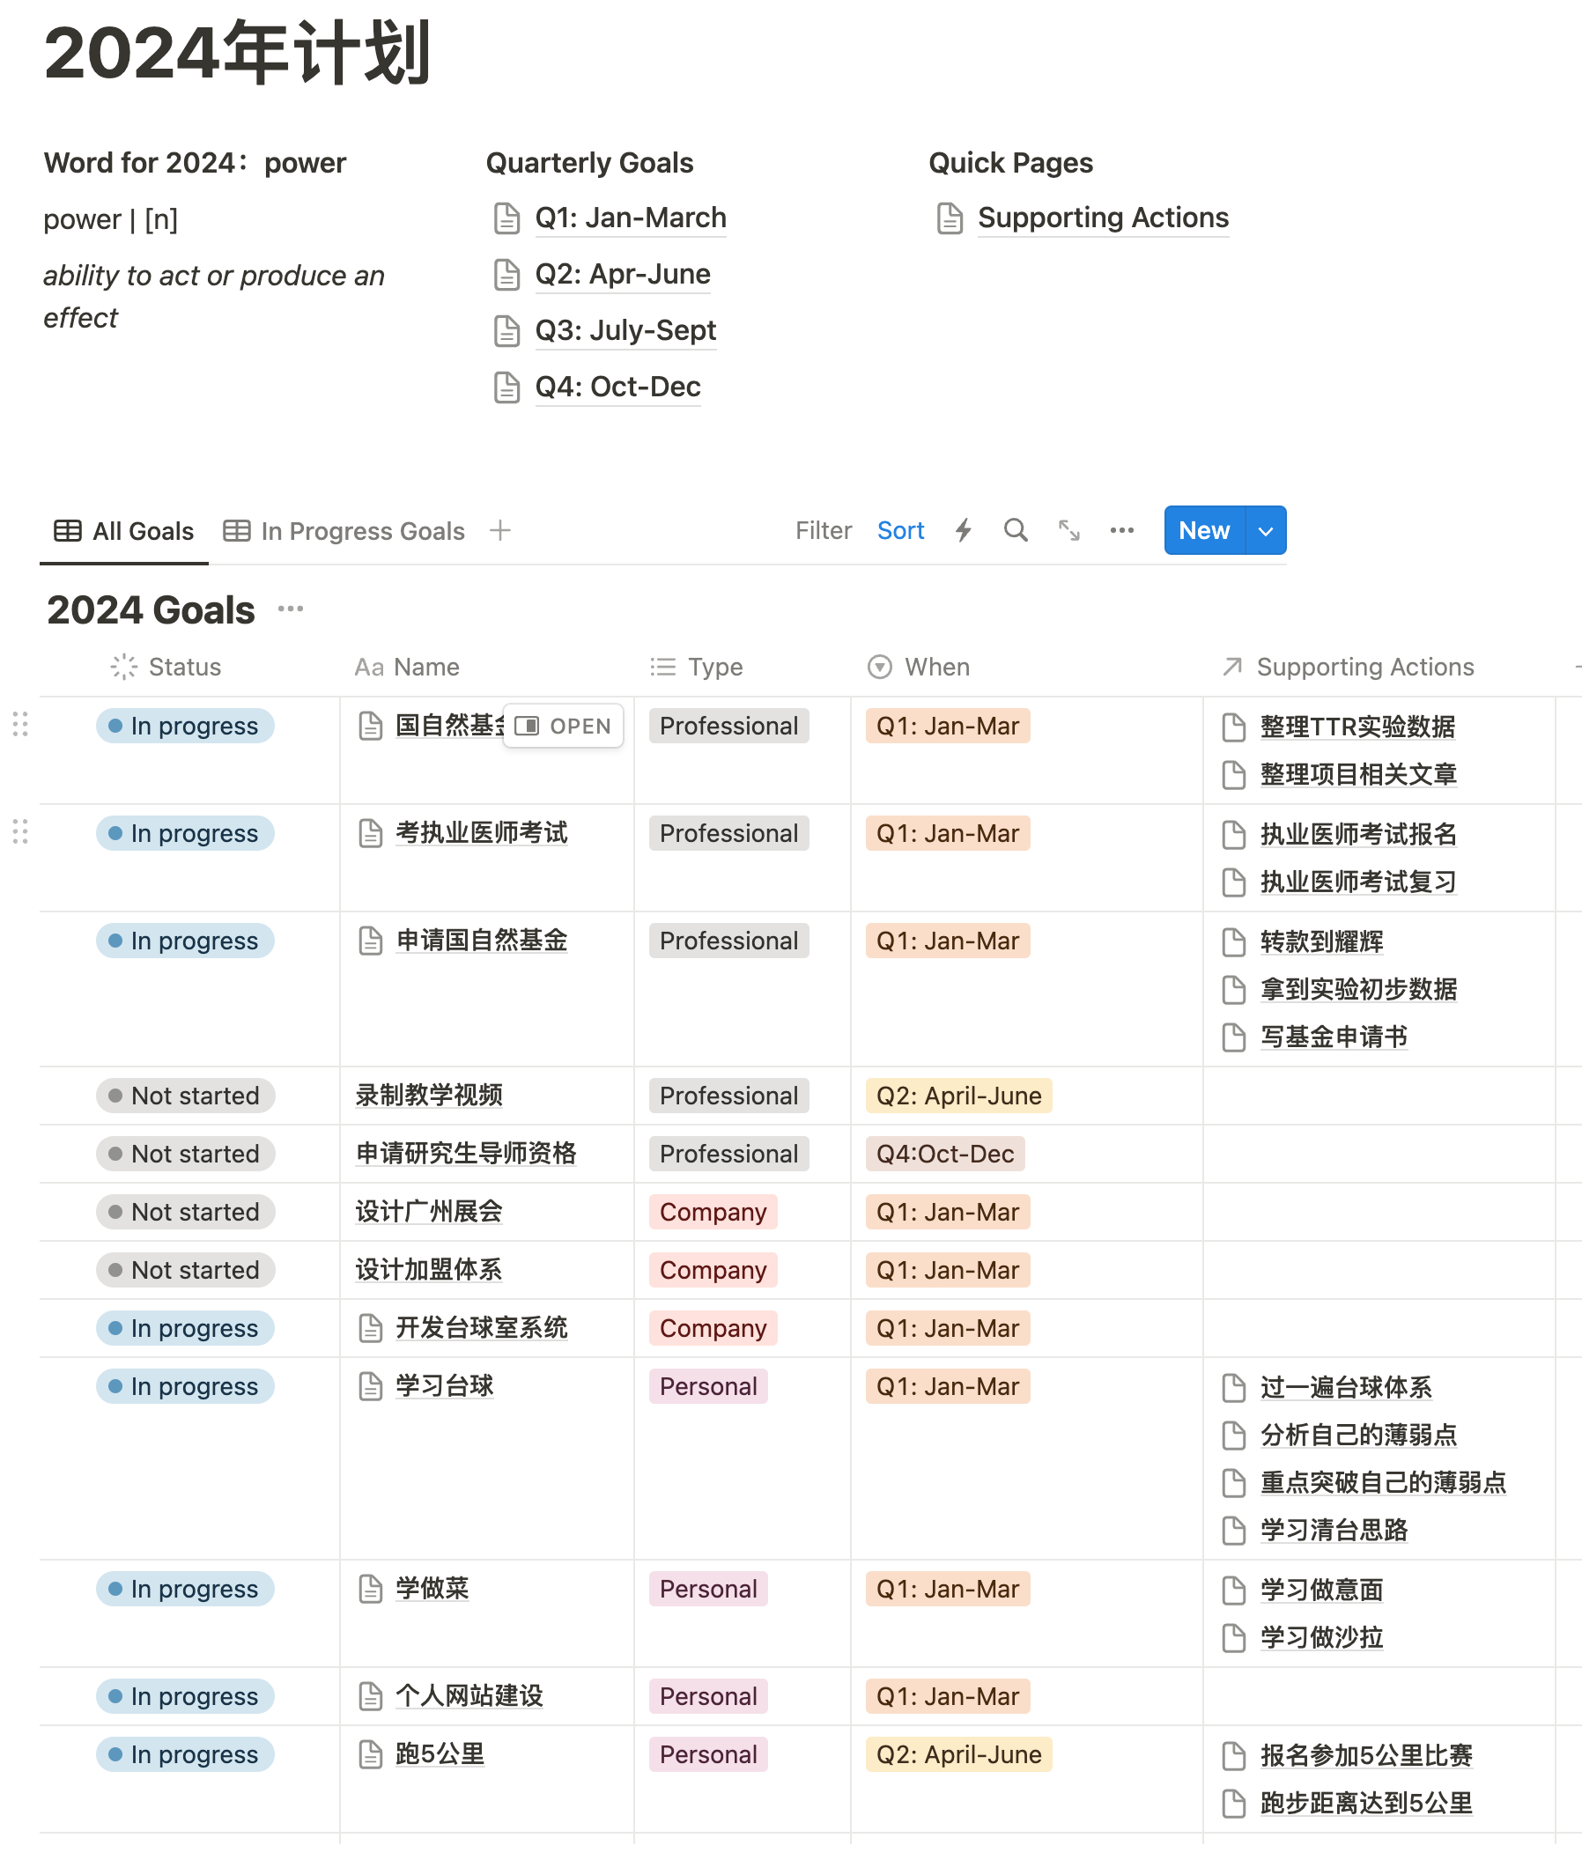Viewport: 1582px width, 1860px height.
Task: Click the 2024 Goals database title
Action: coord(151,609)
